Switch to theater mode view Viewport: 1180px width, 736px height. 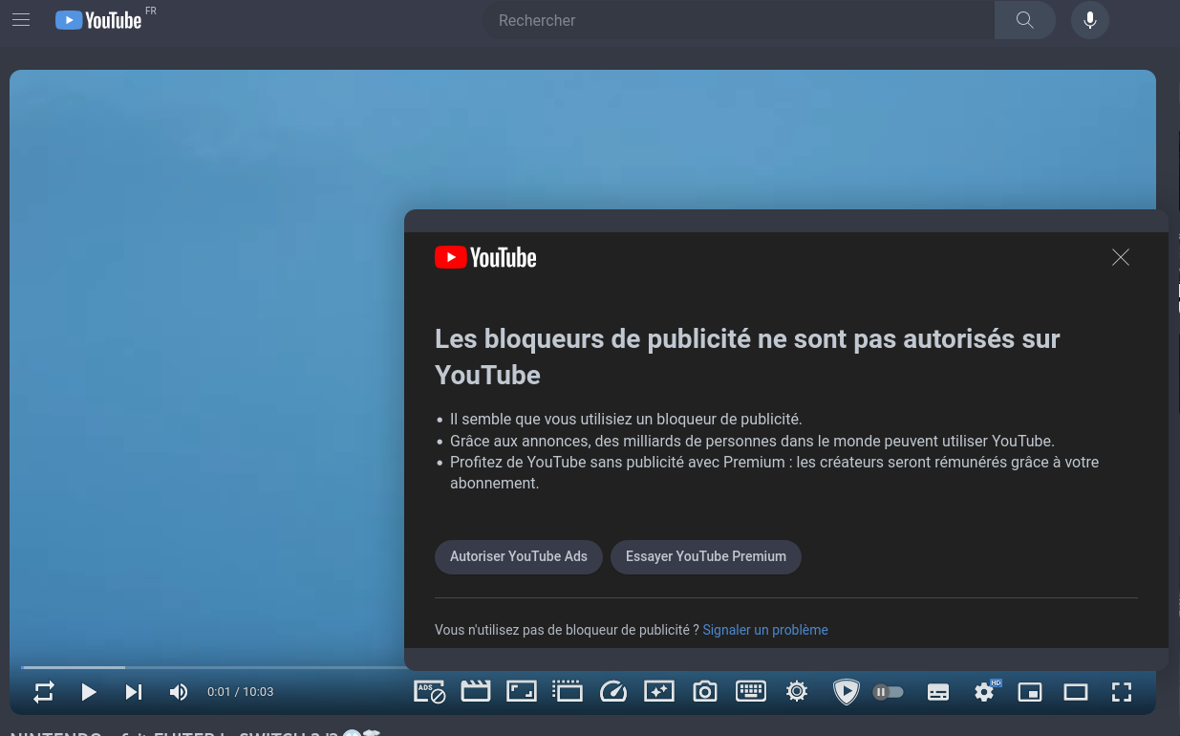click(x=1076, y=692)
